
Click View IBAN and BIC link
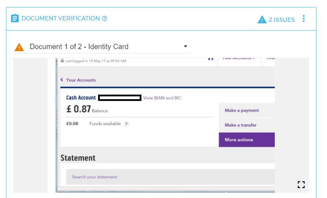(162, 98)
